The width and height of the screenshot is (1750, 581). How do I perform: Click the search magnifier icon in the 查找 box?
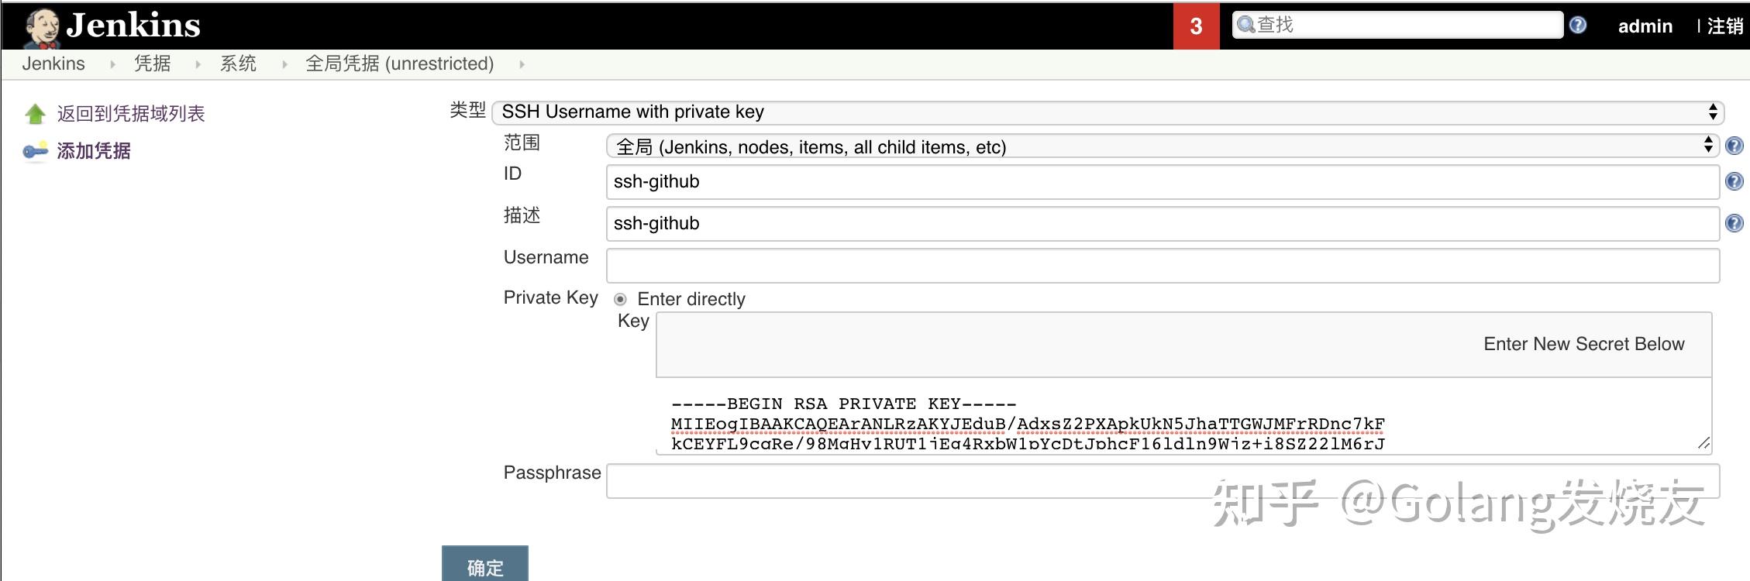pyautogui.click(x=1245, y=24)
